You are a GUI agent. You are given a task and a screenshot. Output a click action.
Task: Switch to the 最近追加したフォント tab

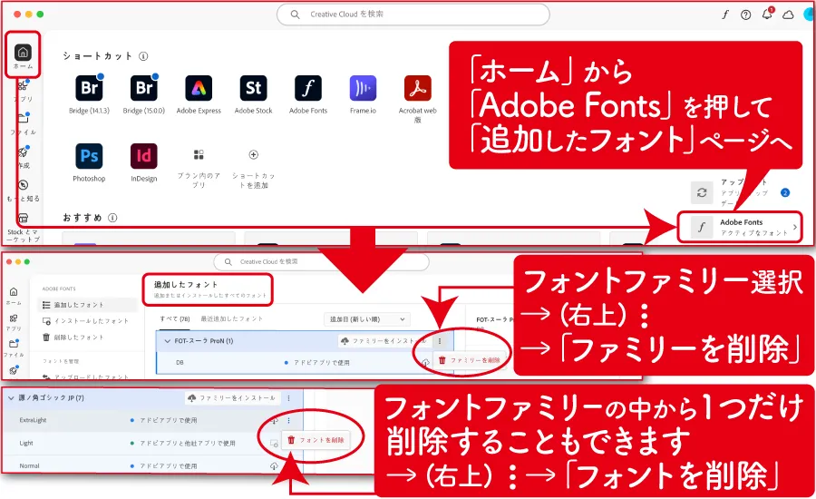[232, 319]
